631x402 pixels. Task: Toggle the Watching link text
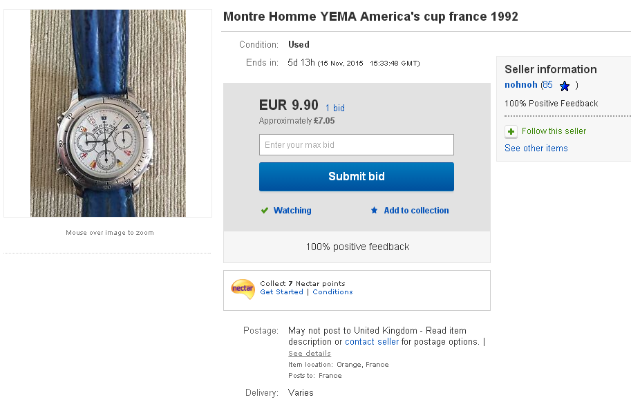coord(292,211)
